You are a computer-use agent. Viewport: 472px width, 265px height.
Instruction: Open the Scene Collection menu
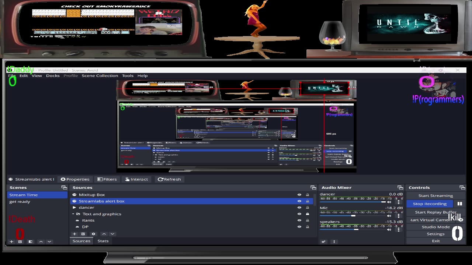(x=100, y=75)
